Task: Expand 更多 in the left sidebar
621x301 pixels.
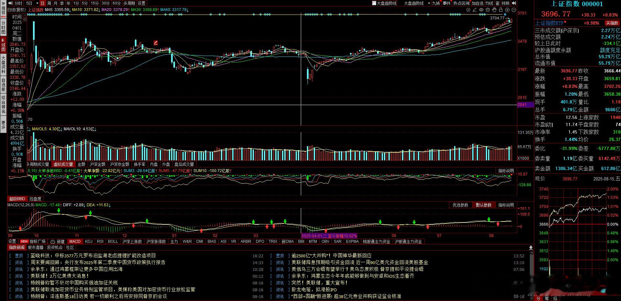Action: coord(3,125)
